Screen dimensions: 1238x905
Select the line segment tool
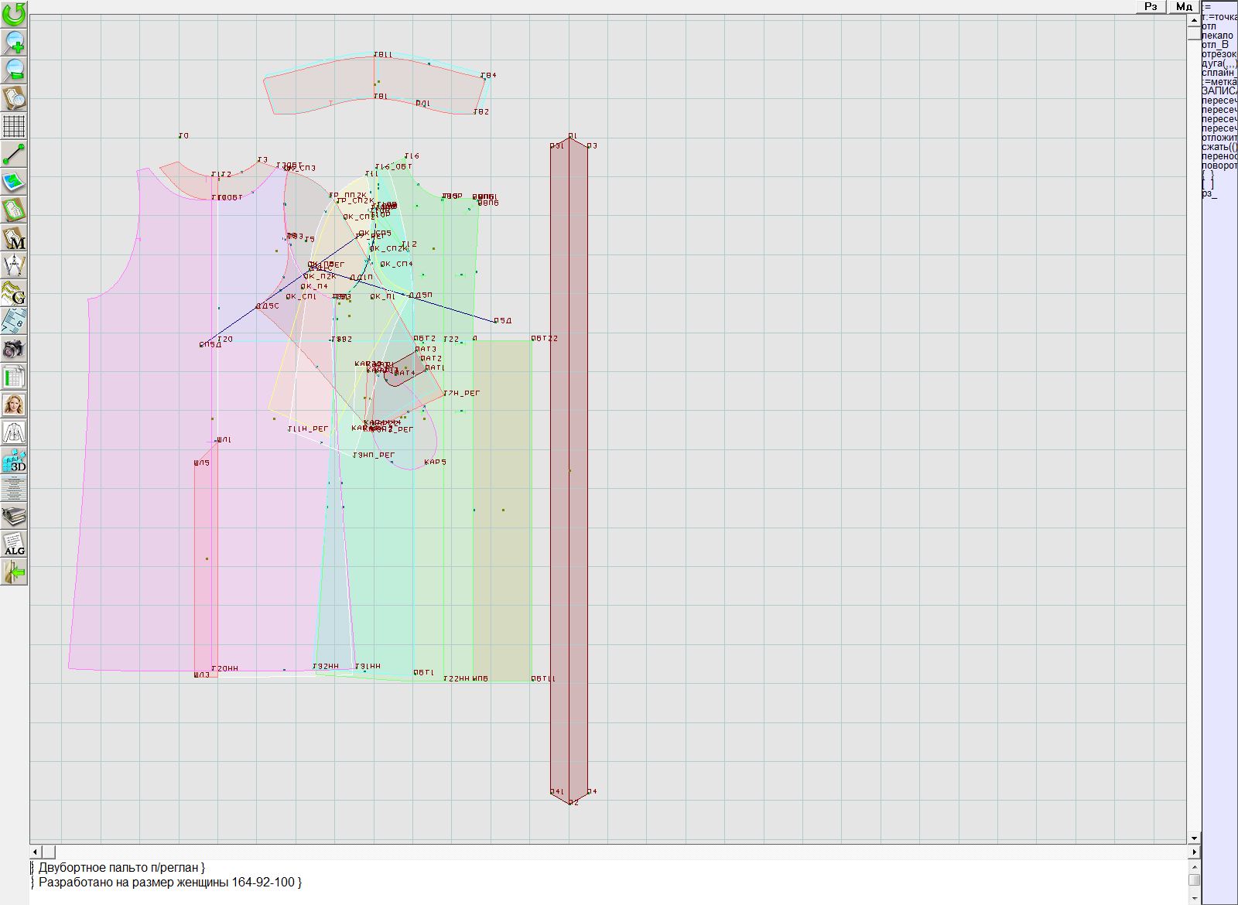point(14,154)
